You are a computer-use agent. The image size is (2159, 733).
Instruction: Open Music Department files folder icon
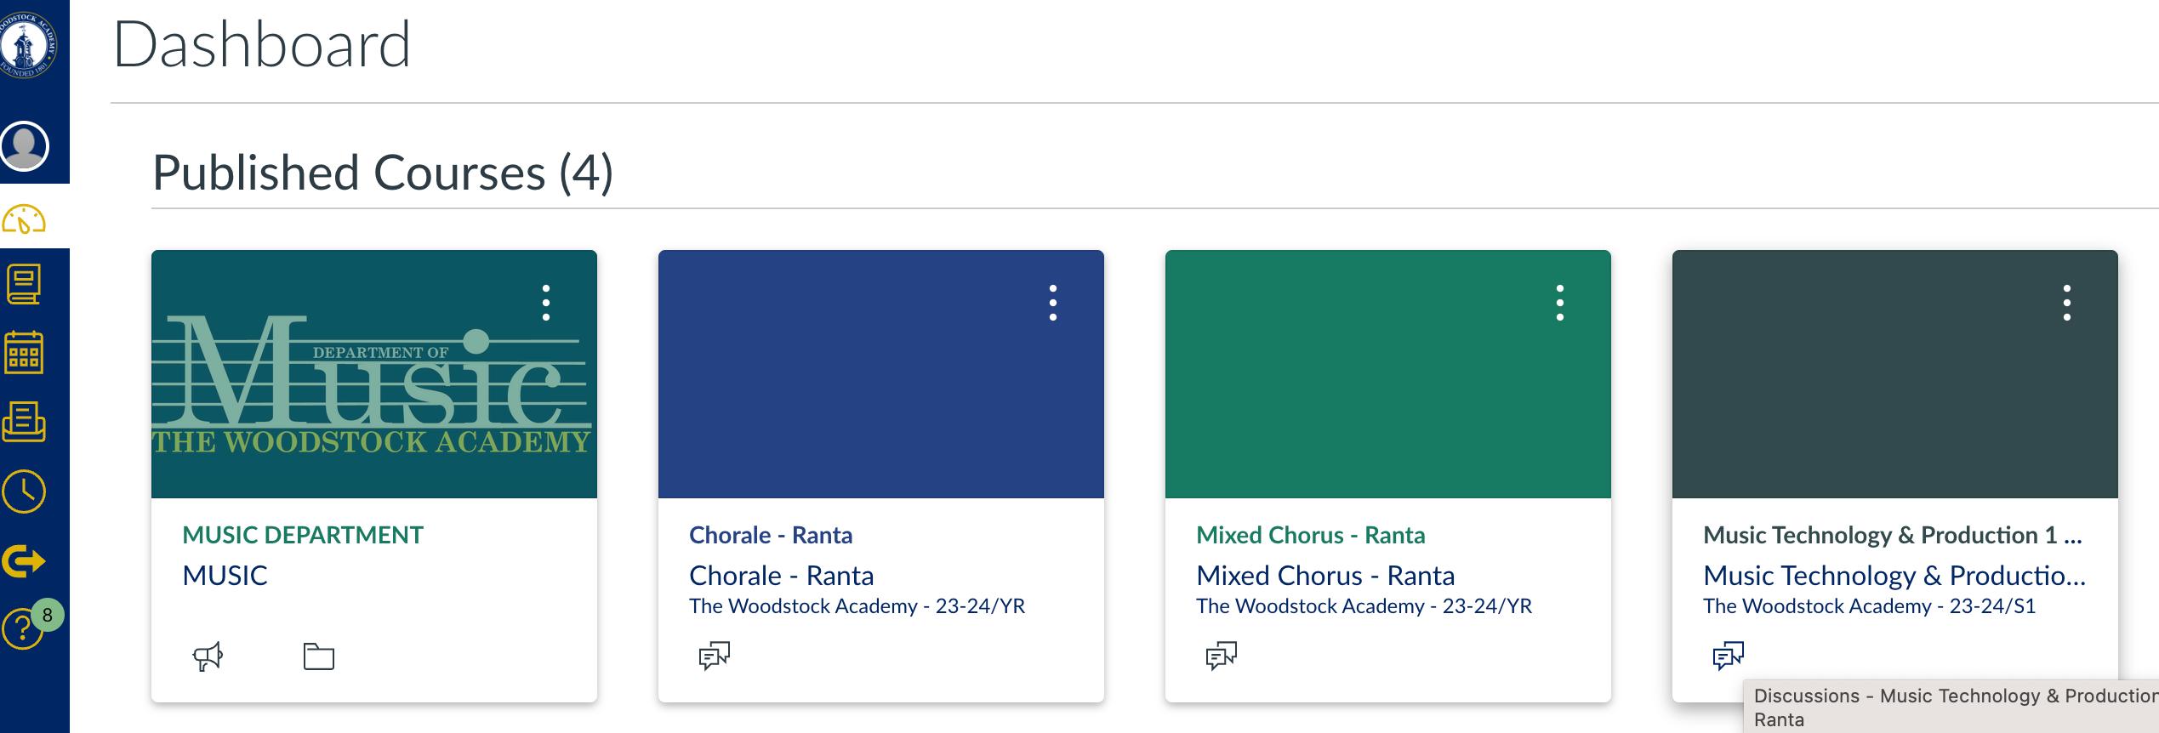(x=319, y=656)
